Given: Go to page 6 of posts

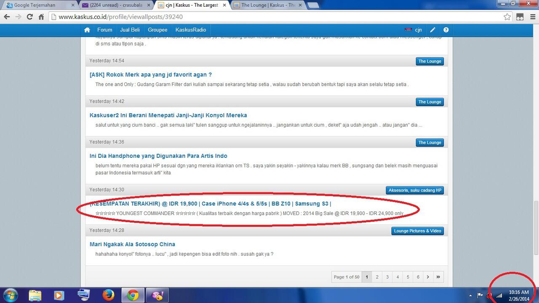Looking at the screenshot, I should 418,277.
